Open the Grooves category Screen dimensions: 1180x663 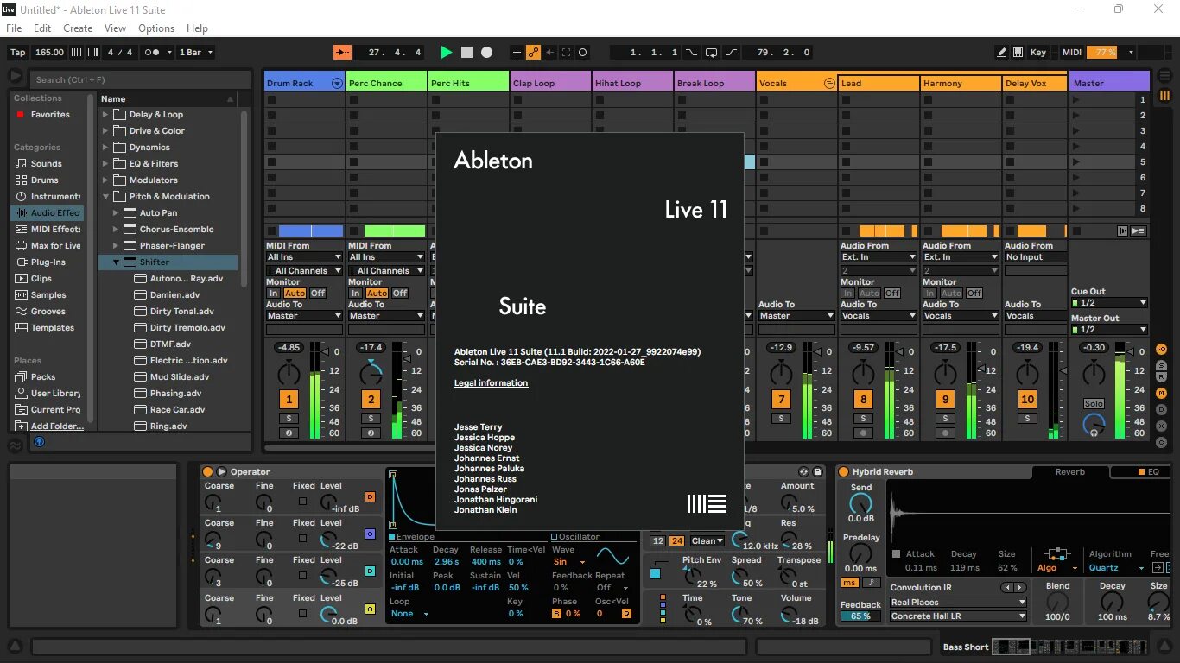[48, 311]
